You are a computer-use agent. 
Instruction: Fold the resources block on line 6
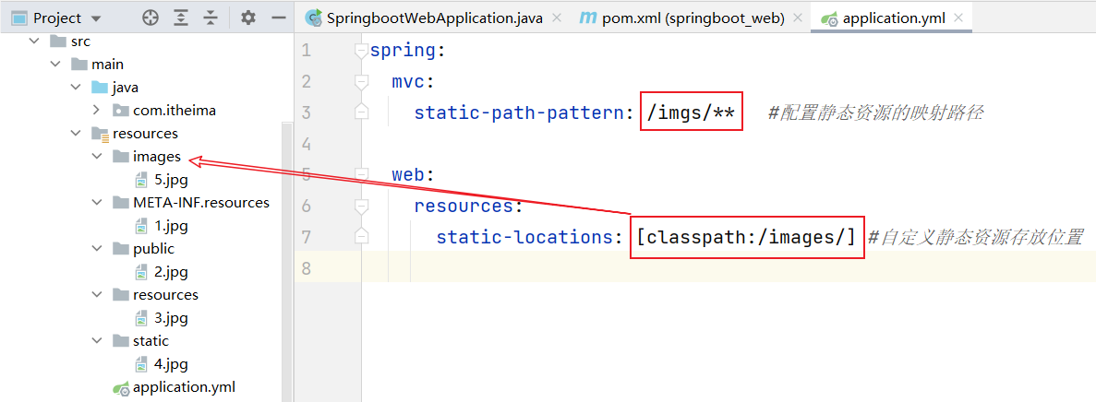point(362,206)
